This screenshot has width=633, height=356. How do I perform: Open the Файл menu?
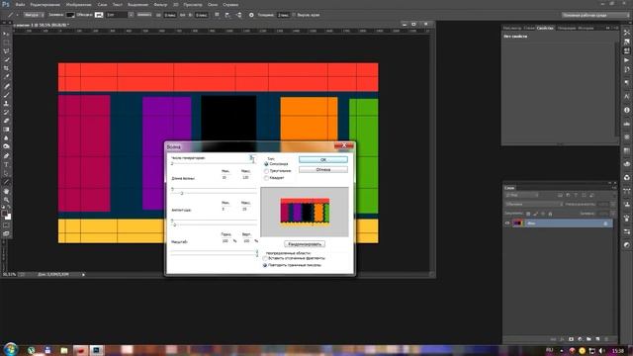tap(20, 5)
